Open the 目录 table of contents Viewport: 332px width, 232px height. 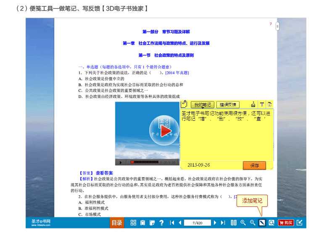tap(116, 223)
